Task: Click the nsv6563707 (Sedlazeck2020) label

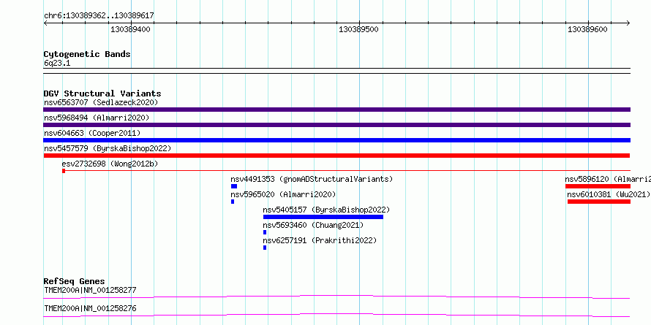Action: 101,102
